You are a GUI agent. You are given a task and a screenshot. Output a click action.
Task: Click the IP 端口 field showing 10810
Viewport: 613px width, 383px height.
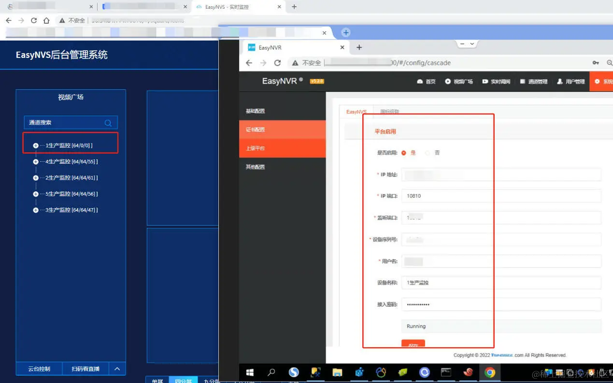[501, 196]
